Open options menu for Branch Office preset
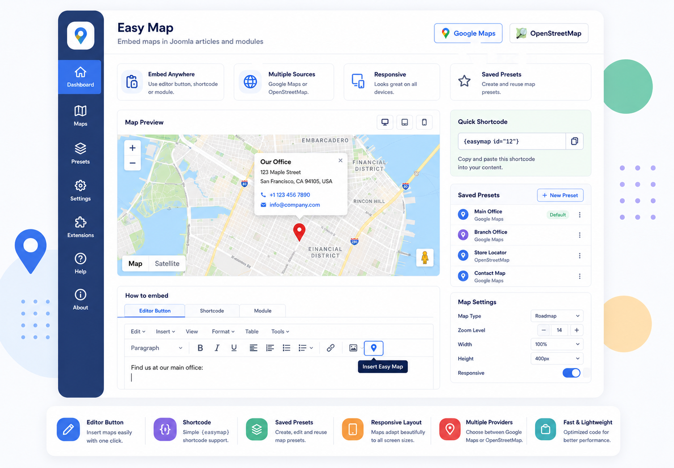The height and width of the screenshot is (468, 674). point(580,235)
